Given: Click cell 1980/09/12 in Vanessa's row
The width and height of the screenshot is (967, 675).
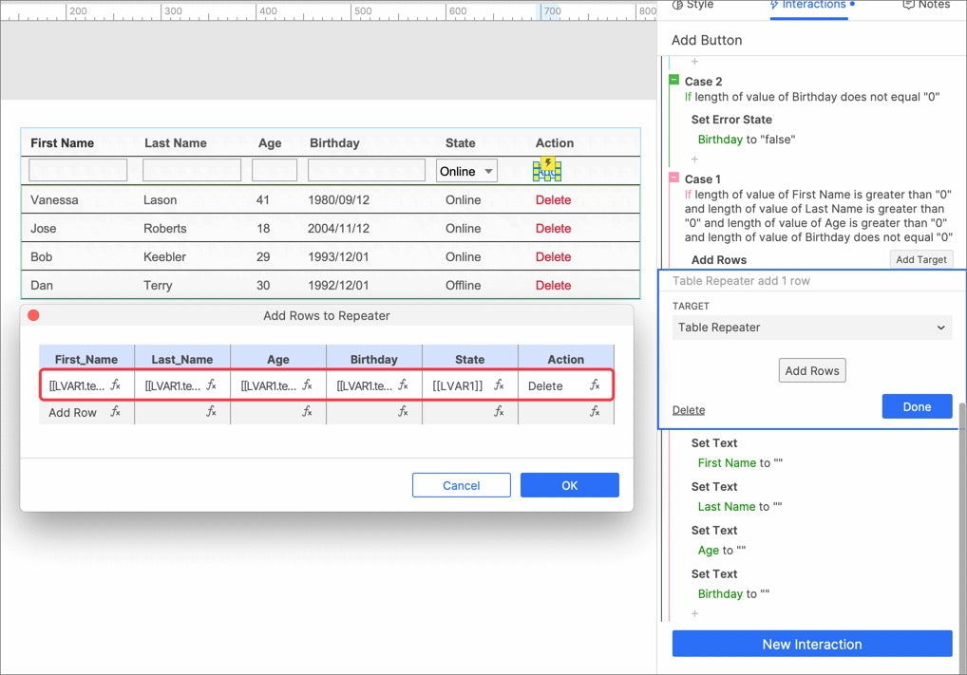Looking at the screenshot, I should click(338, 199).
